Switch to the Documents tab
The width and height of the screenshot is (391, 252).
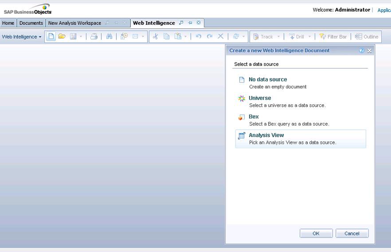tap(31, 23)
